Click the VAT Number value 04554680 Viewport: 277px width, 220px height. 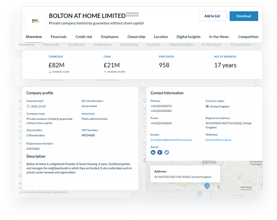88,135
